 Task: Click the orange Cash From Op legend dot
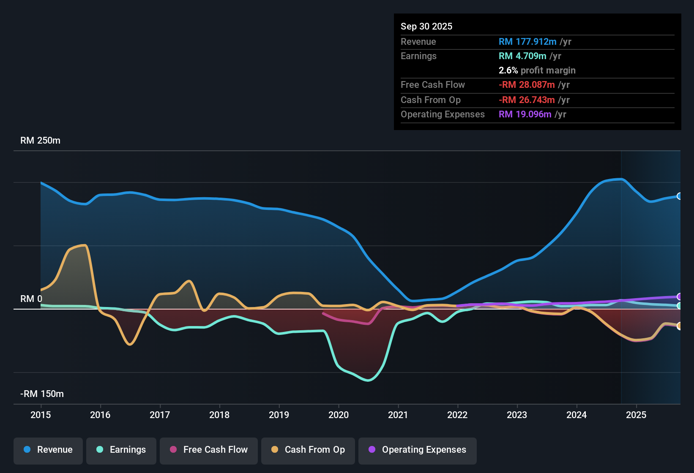pos(274,449)
